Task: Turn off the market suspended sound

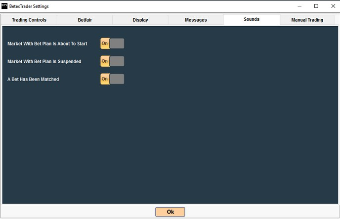Action: (112, 61)
